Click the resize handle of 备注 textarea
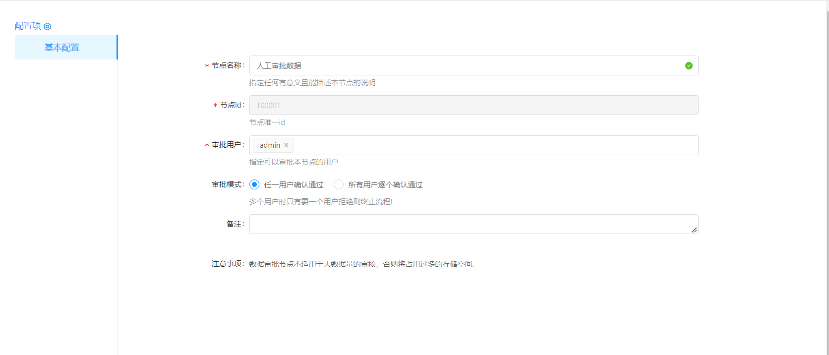 coord(694,230)
